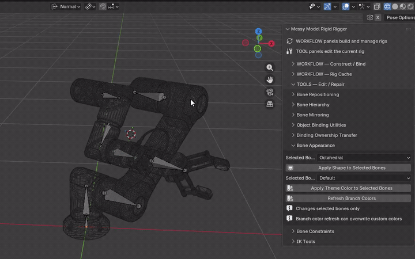Click the green negative Y circle on gizmo

[257, 48]
